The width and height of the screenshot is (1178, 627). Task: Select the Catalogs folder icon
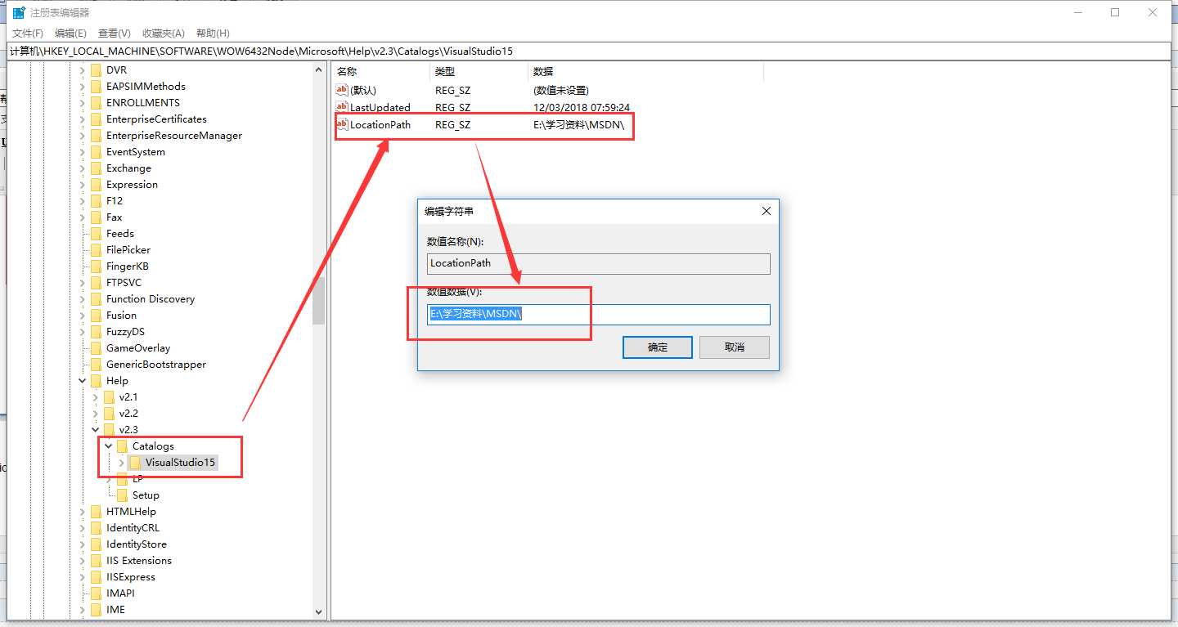point(123,446)
